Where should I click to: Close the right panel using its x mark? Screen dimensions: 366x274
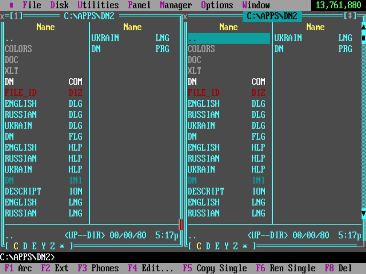[185, 16]
